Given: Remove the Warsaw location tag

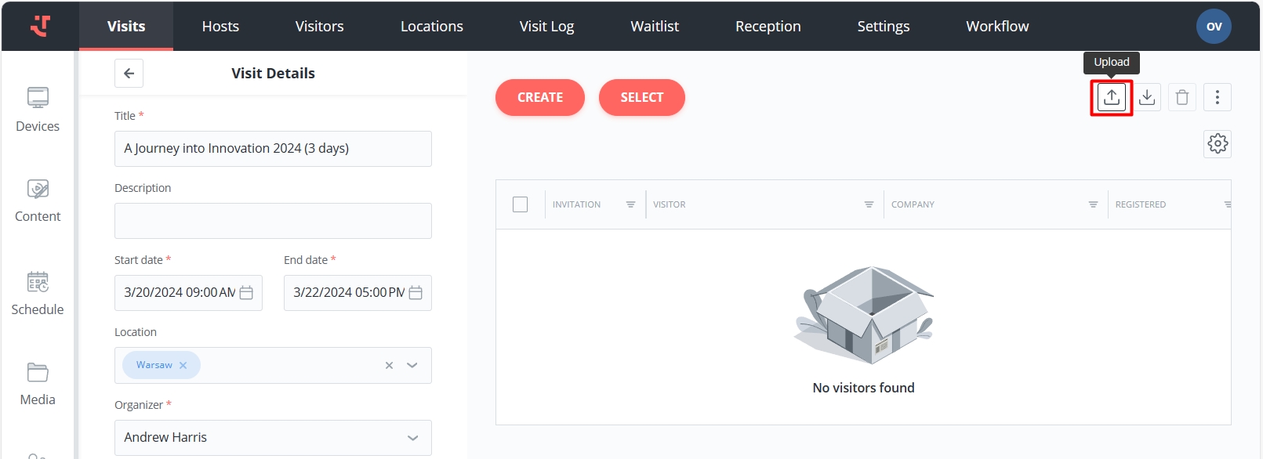Looking at the screenshot, I should click(x=183, y=366).
